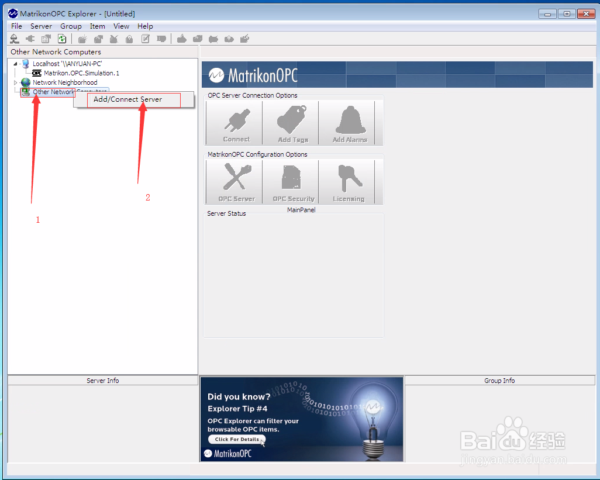This screenshot has width=600, height=480.
Task: Click the computer icon beside Localhost
Action: [26, 64]
